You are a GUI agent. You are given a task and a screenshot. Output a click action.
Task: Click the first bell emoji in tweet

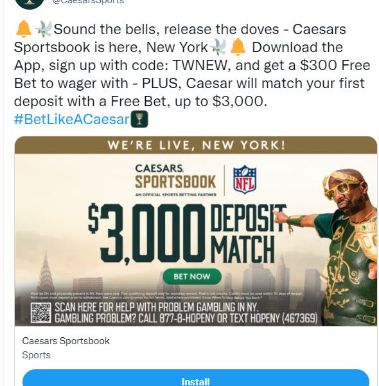23,29
